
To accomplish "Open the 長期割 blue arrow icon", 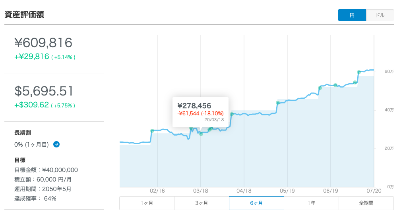I will (56, 144).
